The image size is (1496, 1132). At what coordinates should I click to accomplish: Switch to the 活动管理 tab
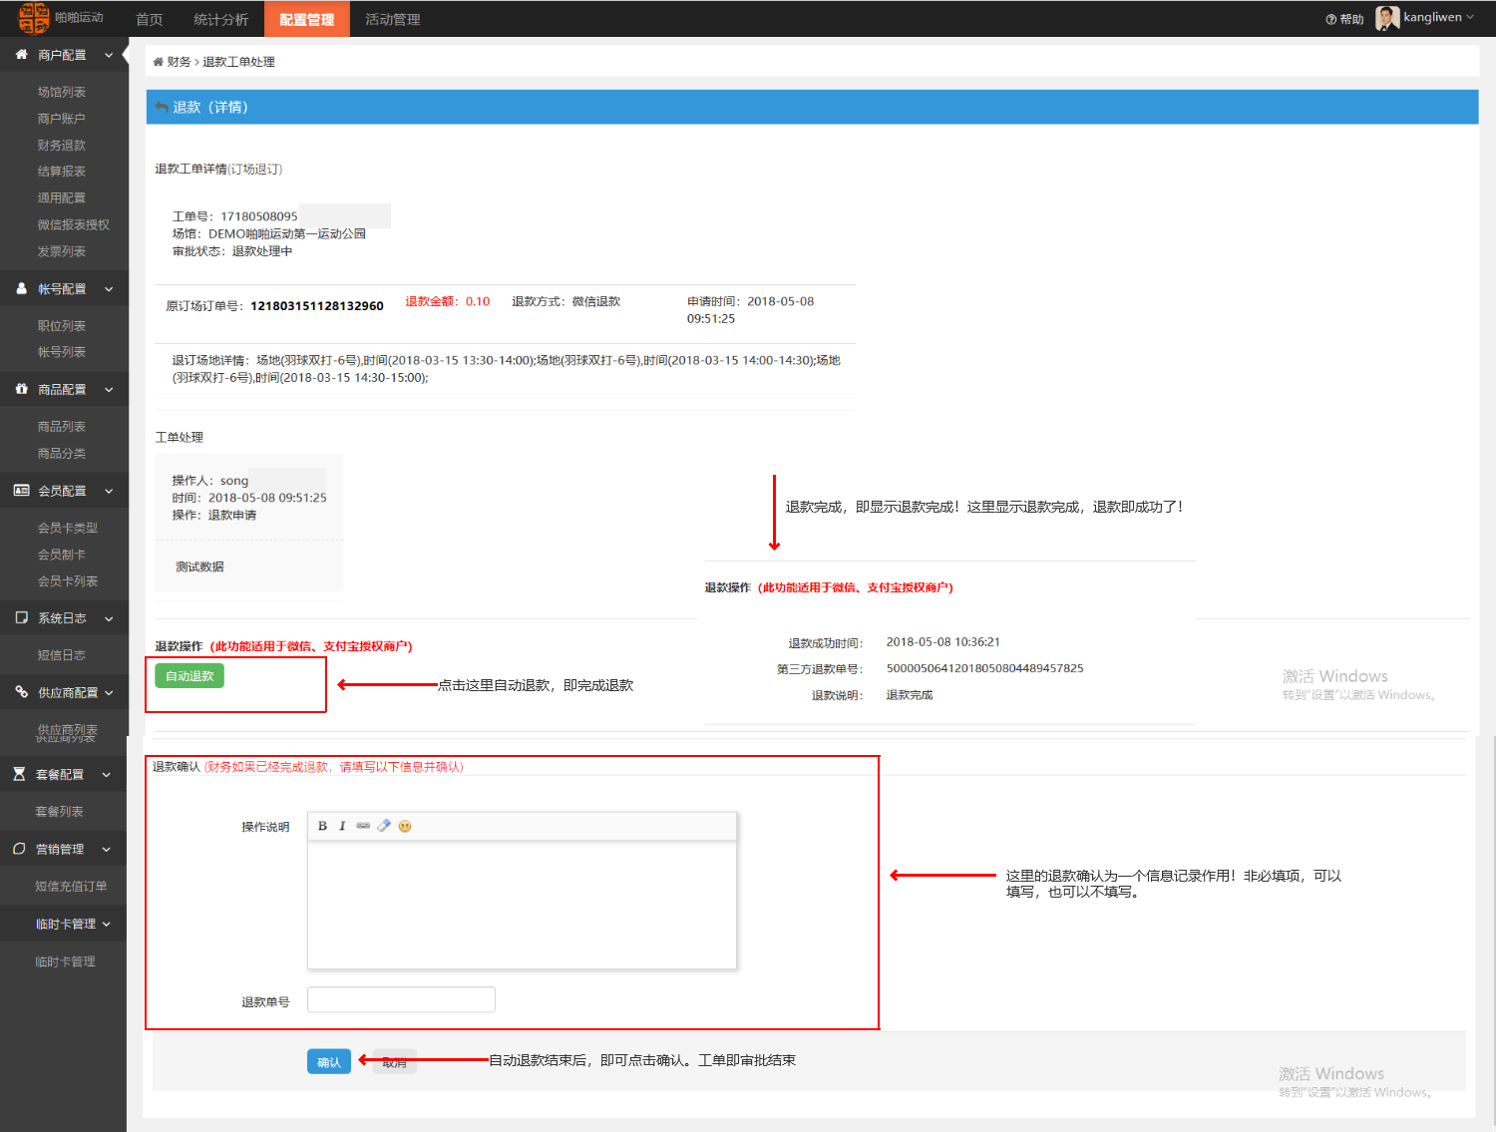pos(393,19)
